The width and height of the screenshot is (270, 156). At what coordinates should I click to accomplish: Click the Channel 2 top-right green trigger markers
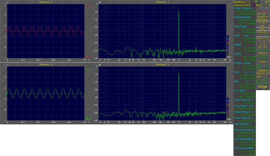pyautogui.click(x=88, y=70)
